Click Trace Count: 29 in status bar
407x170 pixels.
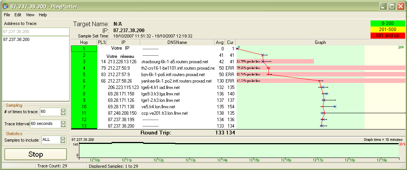pos(52,166)
